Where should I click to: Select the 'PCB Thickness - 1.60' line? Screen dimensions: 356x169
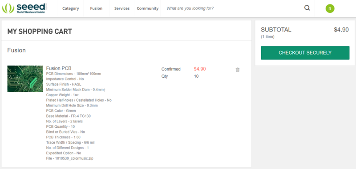click(x=63, y=138)
